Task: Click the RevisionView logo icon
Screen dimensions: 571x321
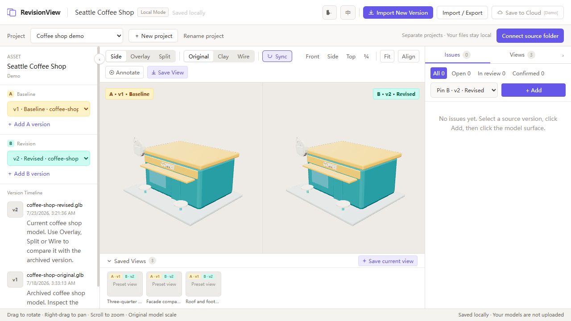Action: (x=12, y=12)
